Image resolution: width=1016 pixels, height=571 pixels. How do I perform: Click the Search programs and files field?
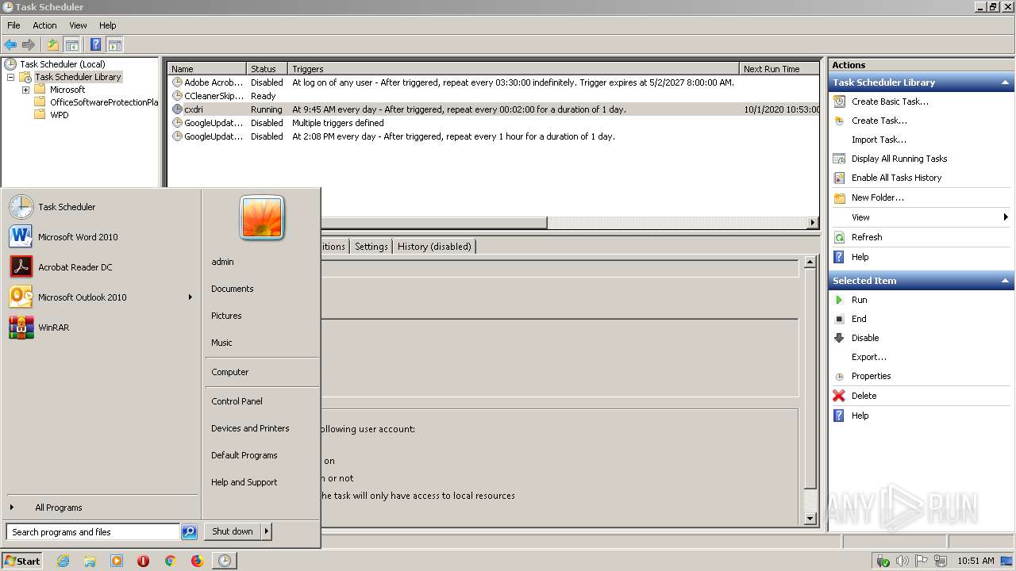click(93, 532)
